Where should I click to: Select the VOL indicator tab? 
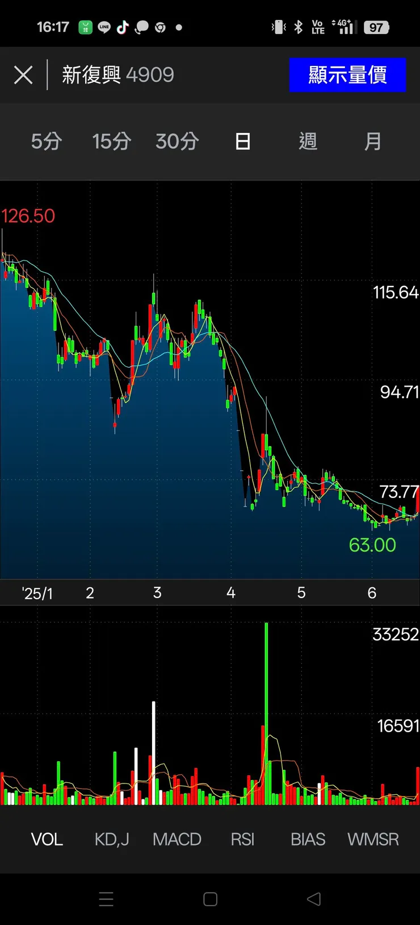point(47,839)
